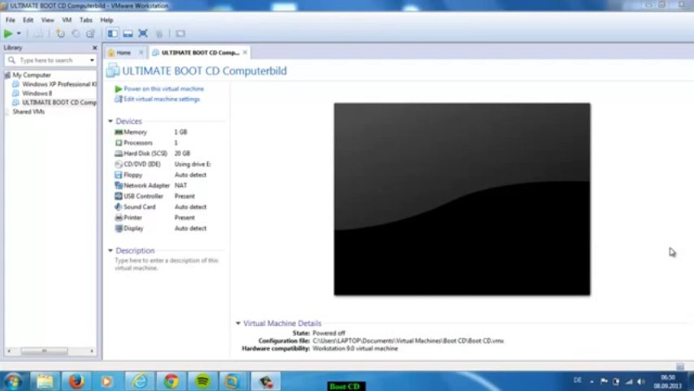Click the Network Adapter device icon
This screenshot has width=694, height=391.
(119, 186)
